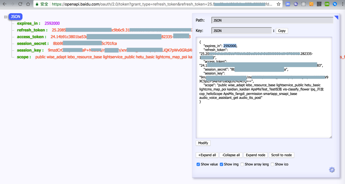Screen dimensions: 345x184
Task: Collapse all nodes with -Collapse all
Action: (x=231, y=155)
